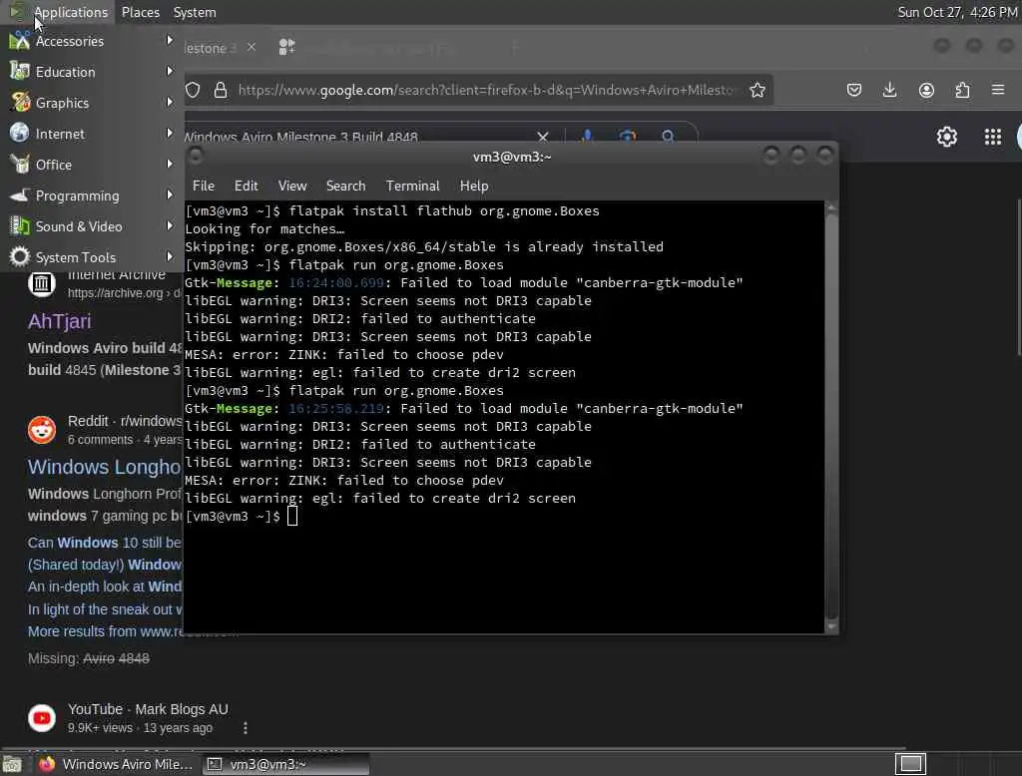This screenshot has width=1022, height=776.
Task: Select the Education category icon
Action: pos(20,71)
